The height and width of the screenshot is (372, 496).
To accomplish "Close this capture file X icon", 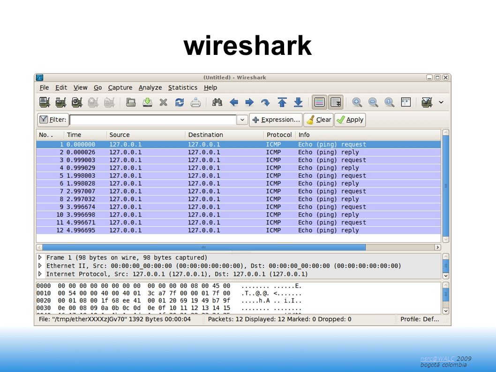I will [x=163, y=102].
